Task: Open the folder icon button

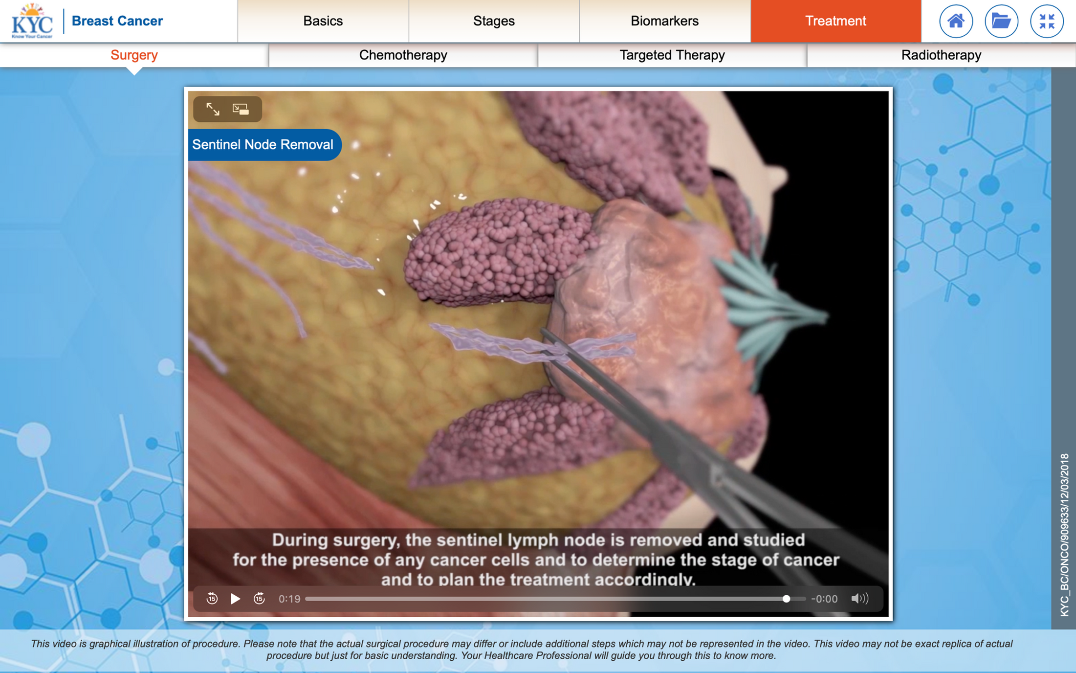Action: [1001, 21]
